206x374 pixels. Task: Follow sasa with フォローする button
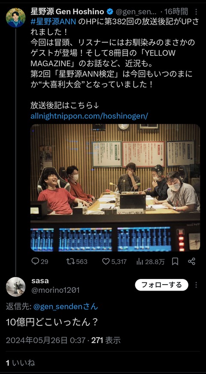coord(162,285)
